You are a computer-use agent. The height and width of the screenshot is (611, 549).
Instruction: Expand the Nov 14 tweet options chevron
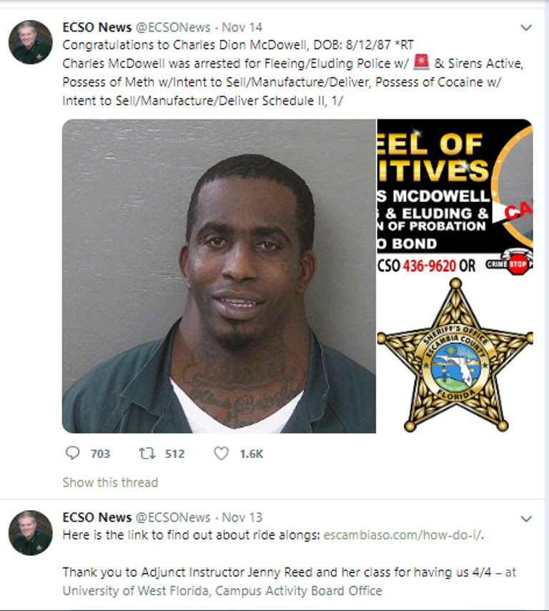click(526, 28)
